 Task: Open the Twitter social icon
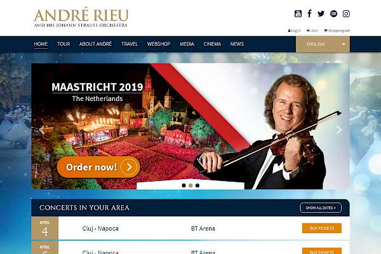(x=321, y=13)
